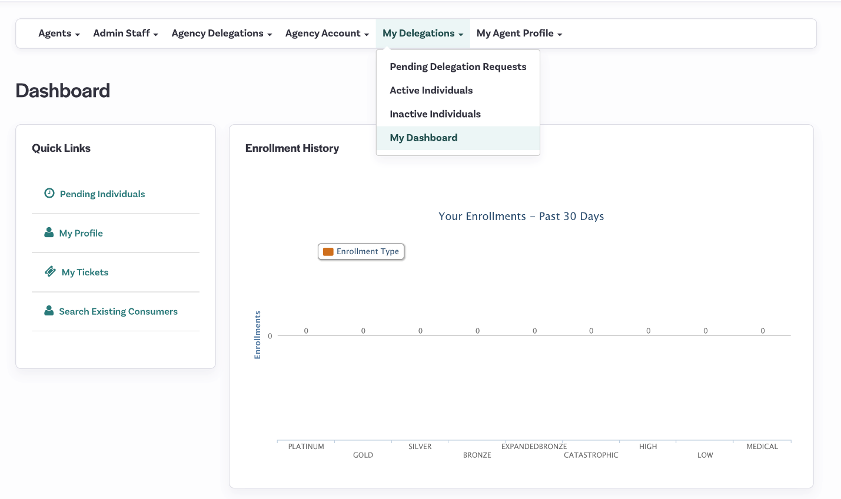Choose Active Individuals from the menu
Screen dimensions: 841x499
pyautogui.click(x=458, y=90)
